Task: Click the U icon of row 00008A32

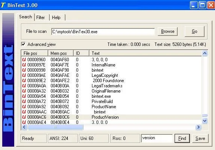Action: point(24,91)
